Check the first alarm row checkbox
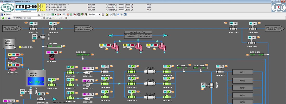 click(x=39, y=5)
